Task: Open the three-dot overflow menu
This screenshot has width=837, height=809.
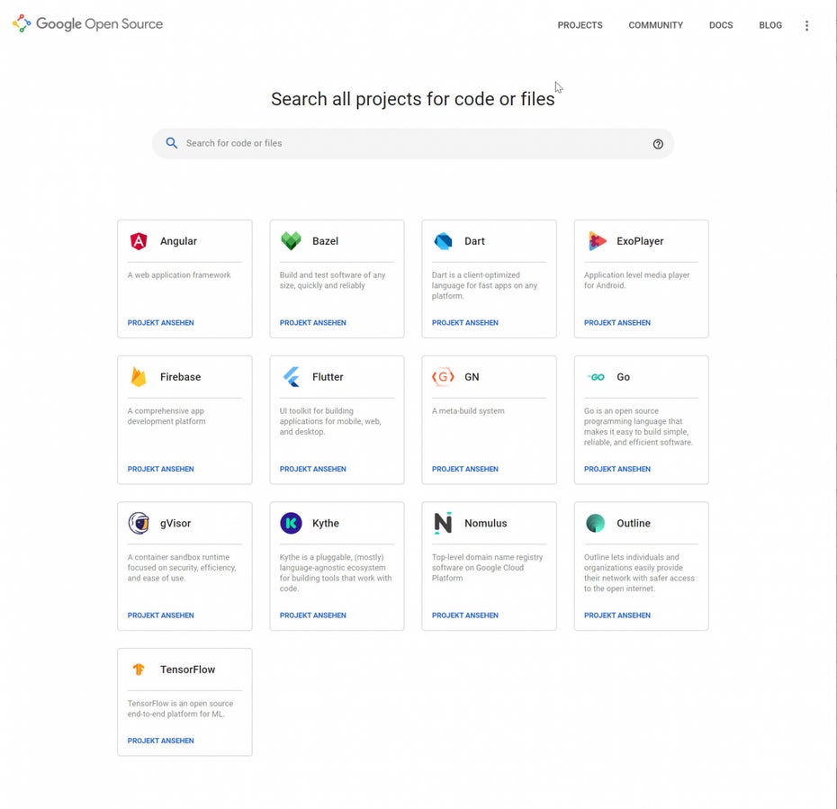Action: coord(806,25)
